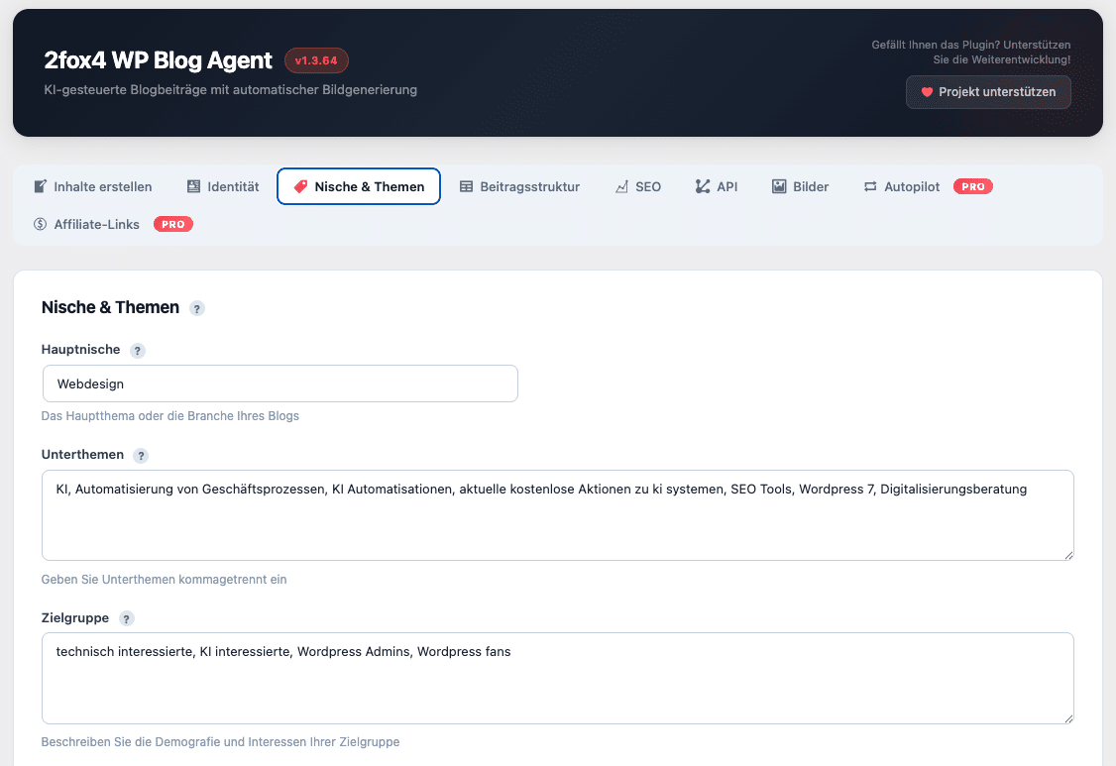This screenshot has width=1116, height=766.
Task: Select the pen icon on Inhalte erstellen tab
Action: 41,186
